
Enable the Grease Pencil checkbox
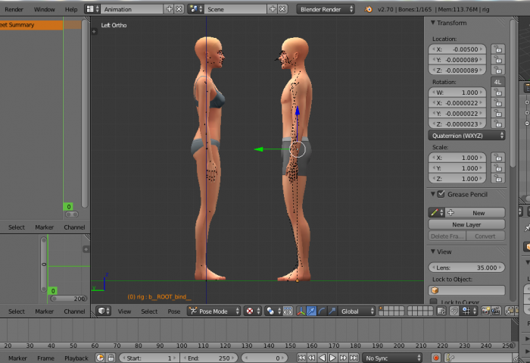click(x=441, y=195)
